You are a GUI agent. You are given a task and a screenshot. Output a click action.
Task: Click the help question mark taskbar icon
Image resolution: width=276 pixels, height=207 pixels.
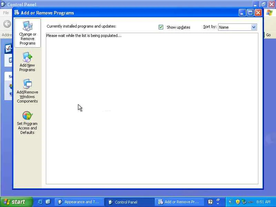pos(210,202)
